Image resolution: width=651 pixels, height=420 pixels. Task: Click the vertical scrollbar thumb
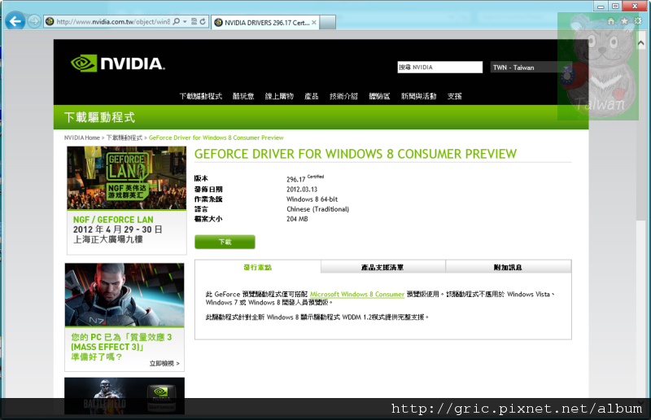[641, 135]
